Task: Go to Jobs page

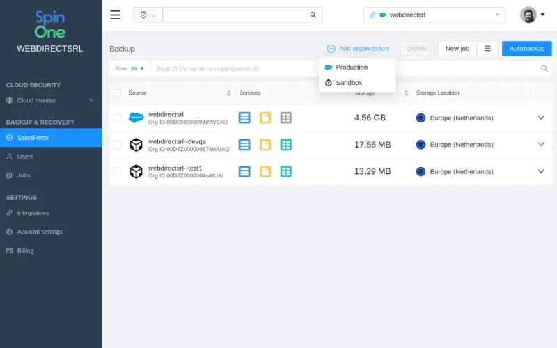Action: click(x=24, y=175)
